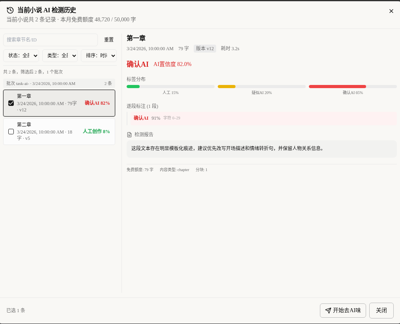Screen dimensions: 400x324
Task: Click the 批次 task-ai- batch header row
Action: (x=59, y=83)
